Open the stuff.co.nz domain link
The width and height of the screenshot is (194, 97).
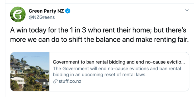(x=70, y=81)
